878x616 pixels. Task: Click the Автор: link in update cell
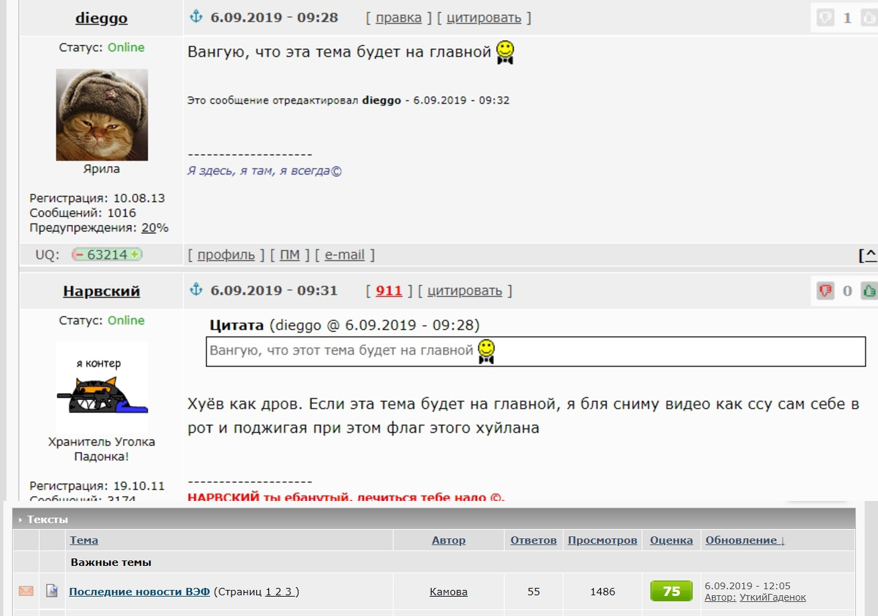click(x=721, y=597)
